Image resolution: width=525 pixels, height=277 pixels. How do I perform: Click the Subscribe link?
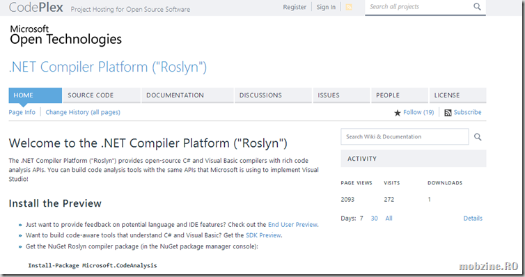[467, 112]
